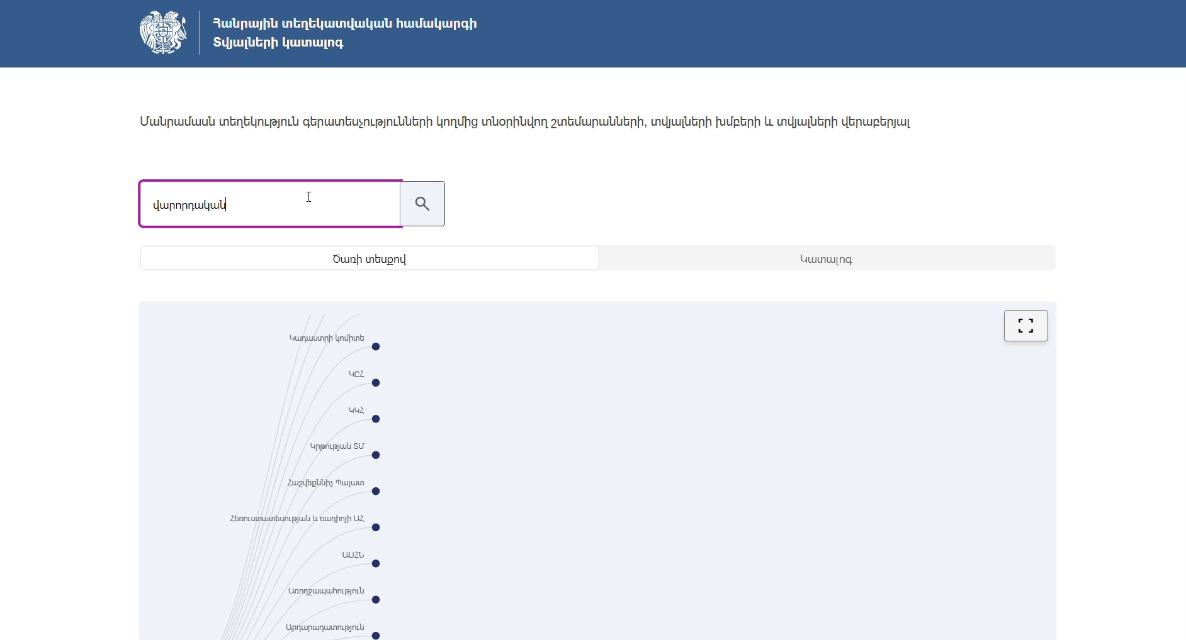Expand the Արդարադատություն tree node
Image resolution: width=1186 pixels, height=640 pixels.
[376, 636]
